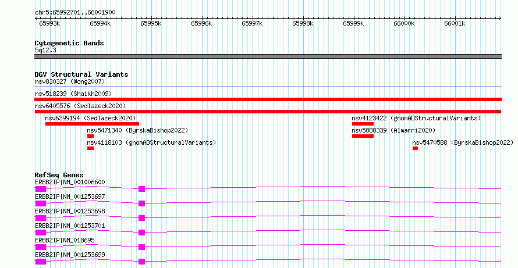Click the 65998k ruler tick label
518x268 pixels.
point(303,23)
